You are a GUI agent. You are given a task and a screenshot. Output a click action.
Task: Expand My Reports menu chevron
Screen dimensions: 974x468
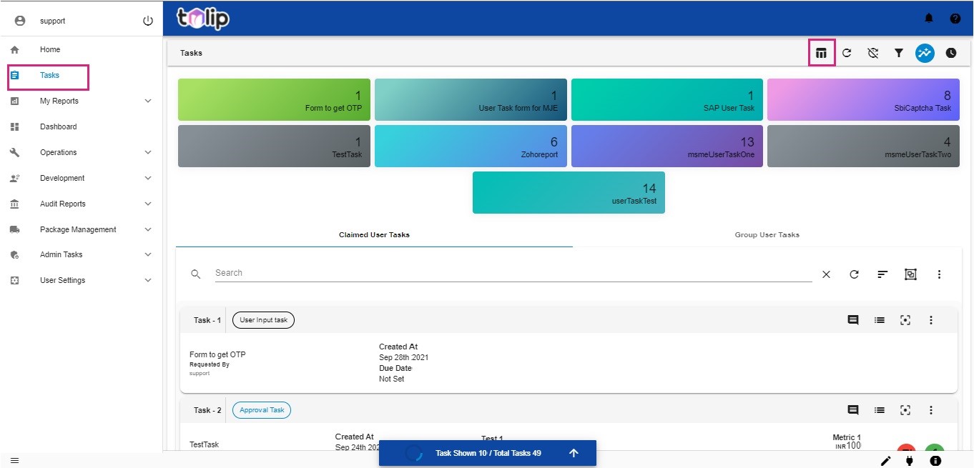(148, 101)
